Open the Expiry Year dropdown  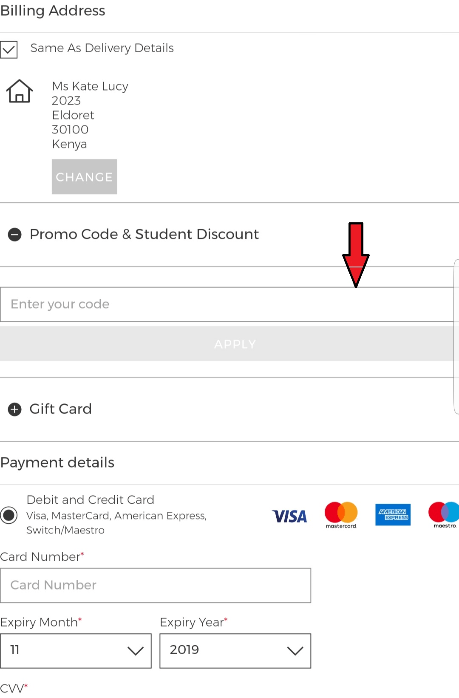pyautogui.click(x=235, y=650)
